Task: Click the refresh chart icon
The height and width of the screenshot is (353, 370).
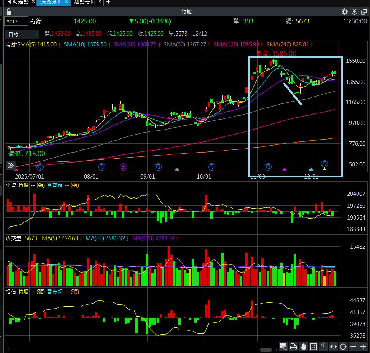Action: pyautogui.click(x=344, y=347)
